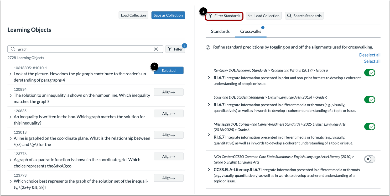The height and width of the screenshot is (196, 390).
Task: Toggle off the Mississippi DOE RI.6.7 alignment
Action: (370, 127)
